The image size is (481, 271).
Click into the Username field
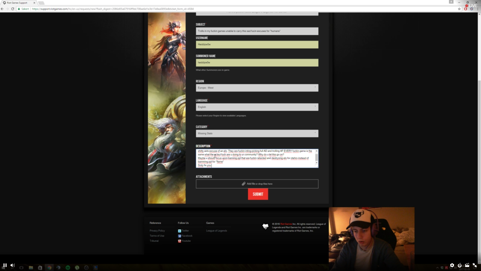click(x=257, y=44)
